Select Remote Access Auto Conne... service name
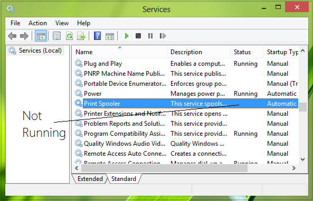This screenshot has width=313, height=201. point(125,154)
